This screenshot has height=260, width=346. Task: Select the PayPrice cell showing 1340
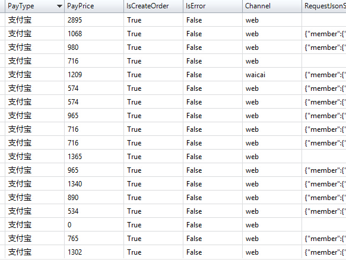coord(94,184)
